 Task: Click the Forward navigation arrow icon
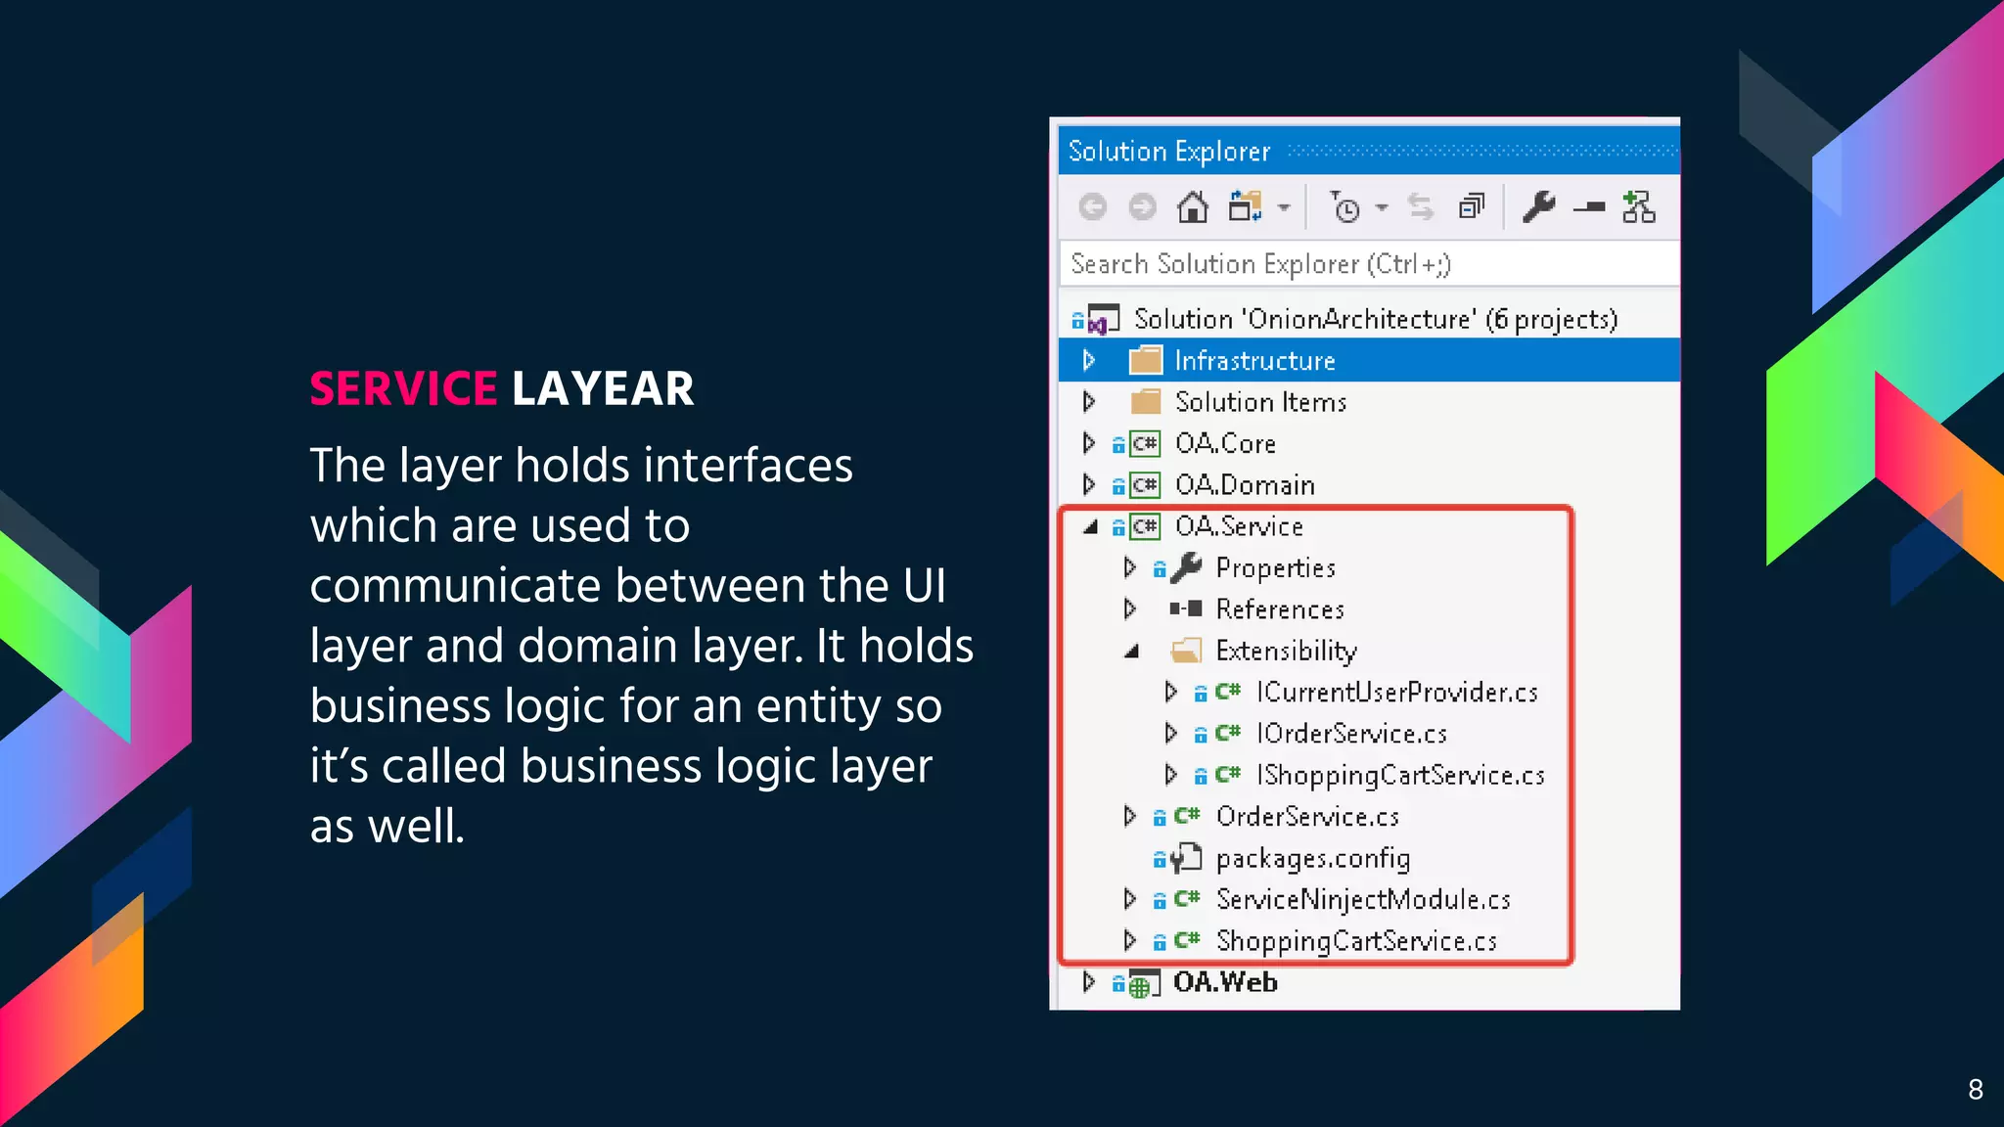[x=1142, y=207]
